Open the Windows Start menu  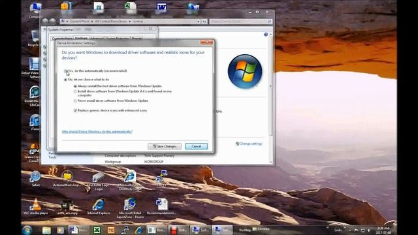pyautogui.click(x=27, y=230)
